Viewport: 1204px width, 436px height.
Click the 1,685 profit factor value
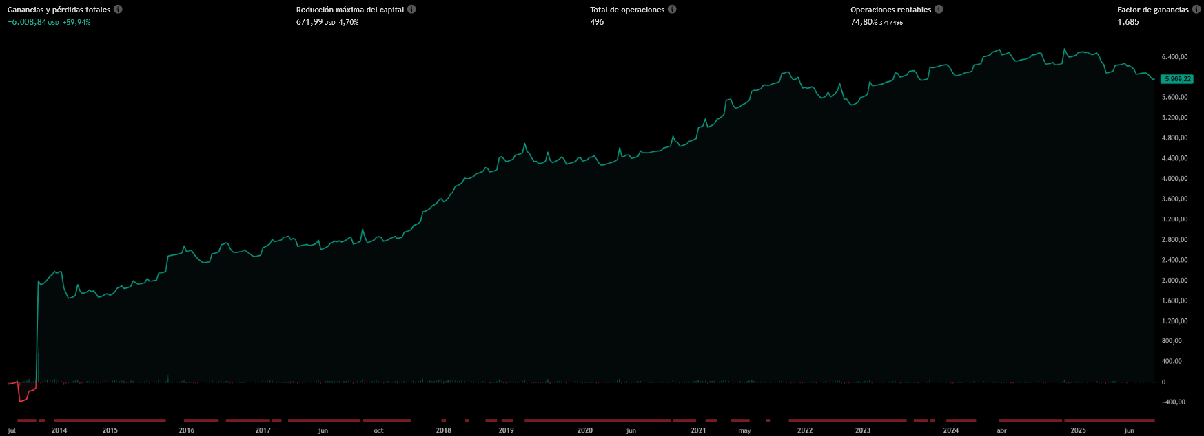coord(1128,22)
